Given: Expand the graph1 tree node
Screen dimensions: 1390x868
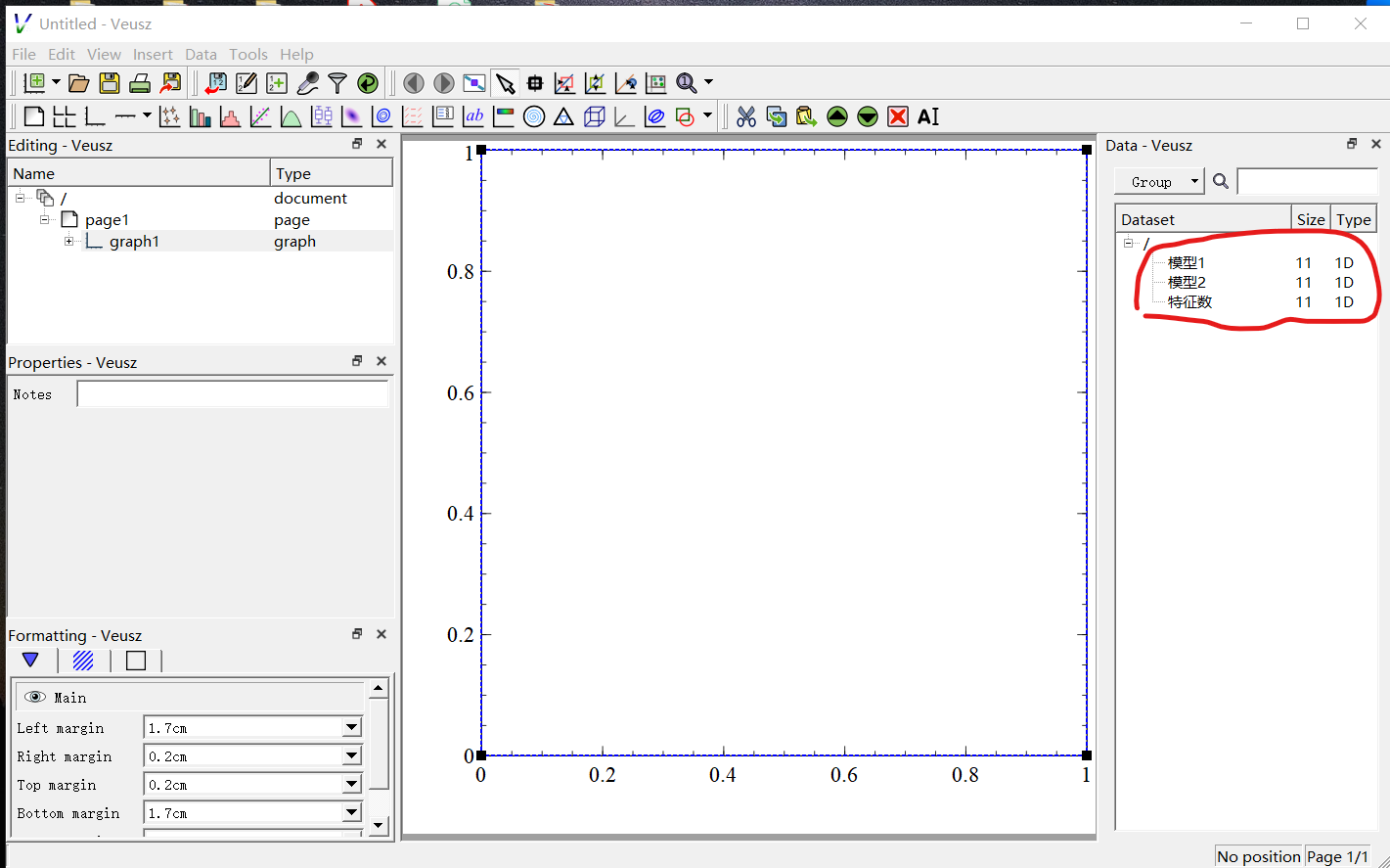Looking at the screenshot, I should [x=68, y=242].
